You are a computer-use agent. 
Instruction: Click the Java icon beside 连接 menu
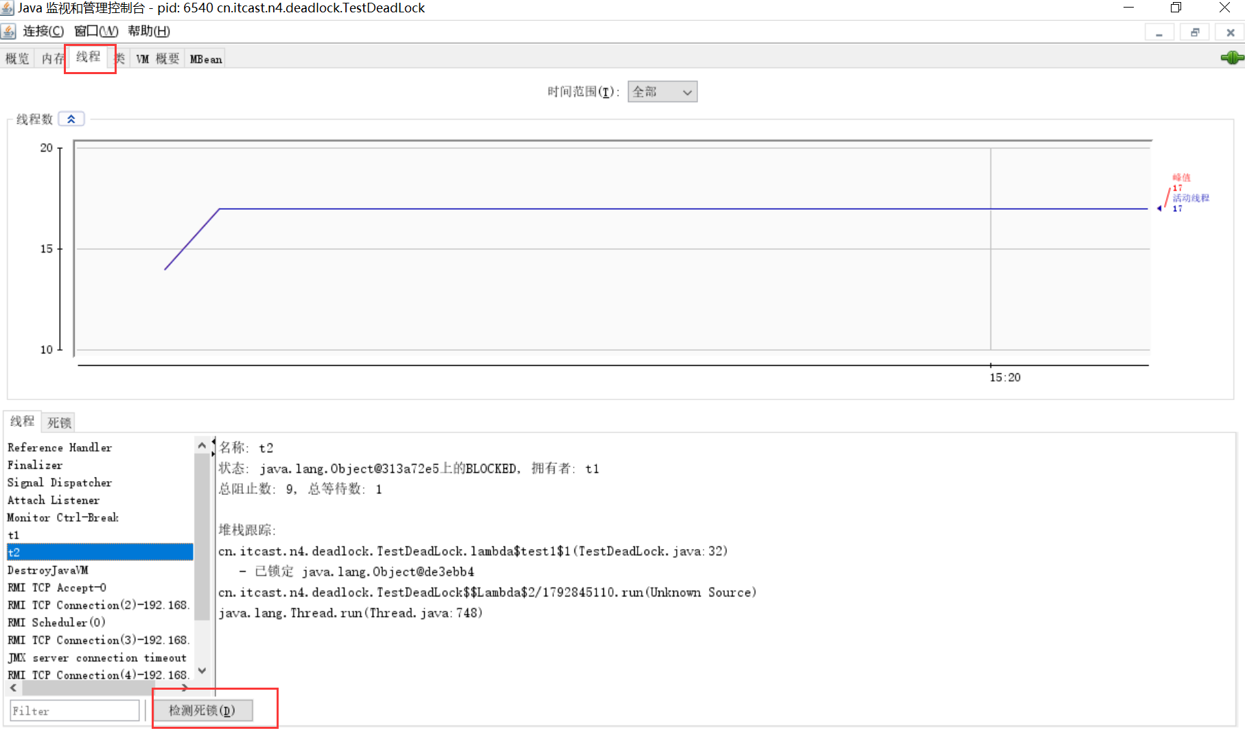(x=8, y=32)
